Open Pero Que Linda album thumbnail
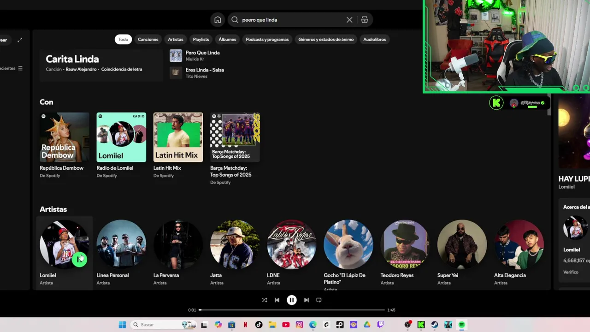The height and width of the screenshot is (332, 590). pyautogui.click(x=176, y=56)
